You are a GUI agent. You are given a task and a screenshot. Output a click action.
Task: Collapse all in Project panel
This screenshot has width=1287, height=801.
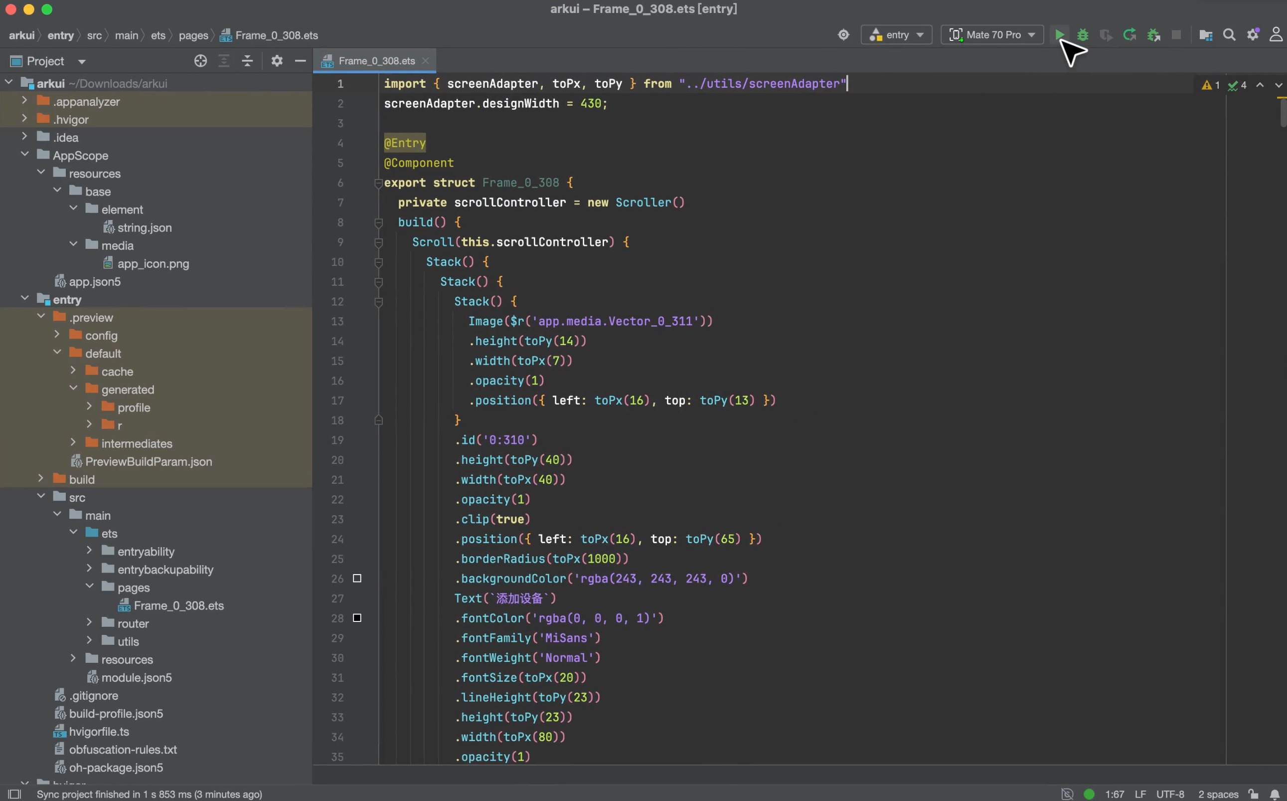point(247,61)
